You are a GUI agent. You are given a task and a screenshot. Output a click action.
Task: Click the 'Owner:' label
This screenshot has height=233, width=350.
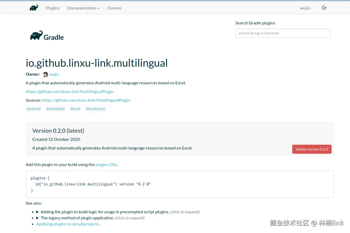(33, 74)
